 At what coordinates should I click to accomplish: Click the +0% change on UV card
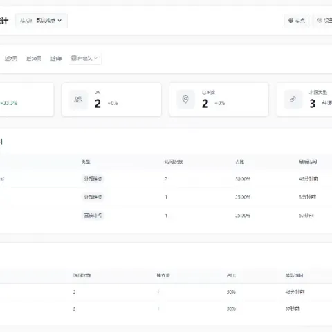pos(113,103)
